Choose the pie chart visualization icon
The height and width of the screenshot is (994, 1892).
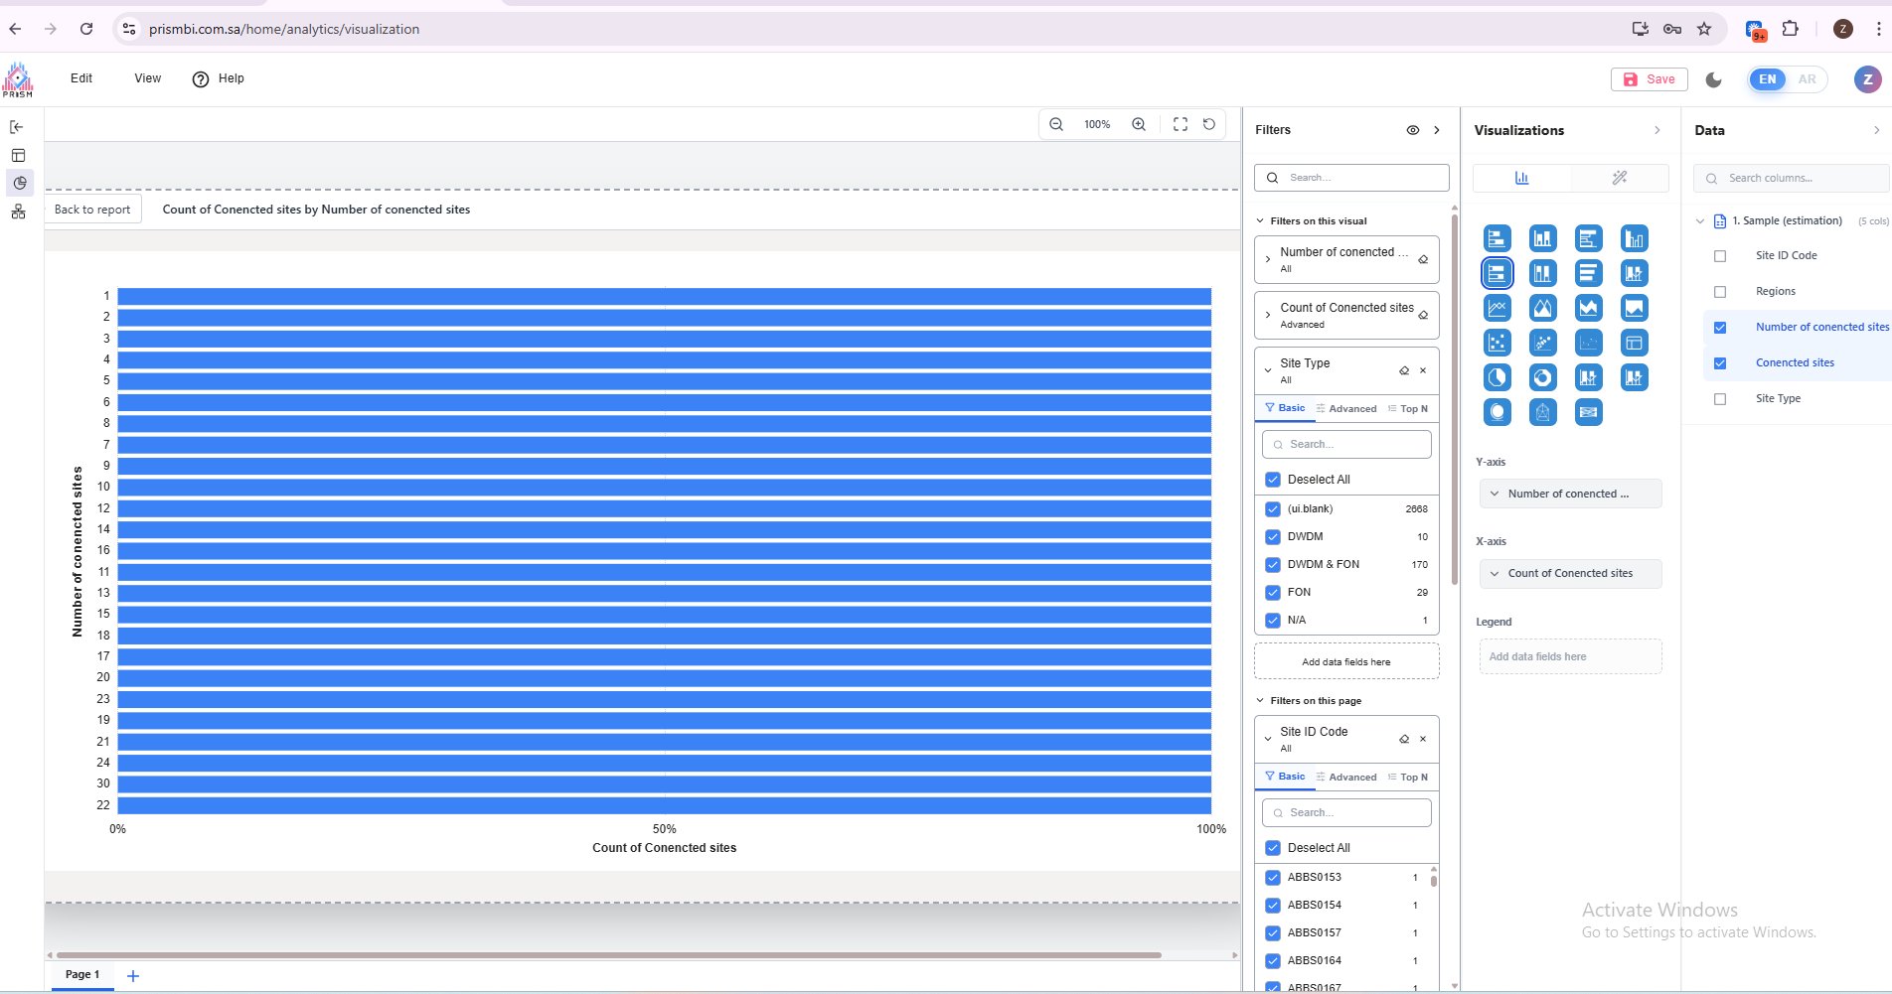[1497, 377]
